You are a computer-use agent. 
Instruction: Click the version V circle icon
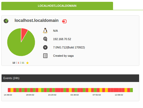tap(45, 47)
